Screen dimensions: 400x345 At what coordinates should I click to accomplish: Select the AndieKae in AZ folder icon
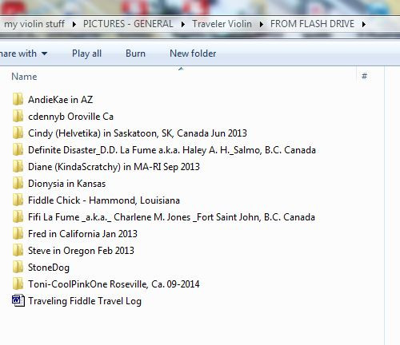(x=18, y=99)
